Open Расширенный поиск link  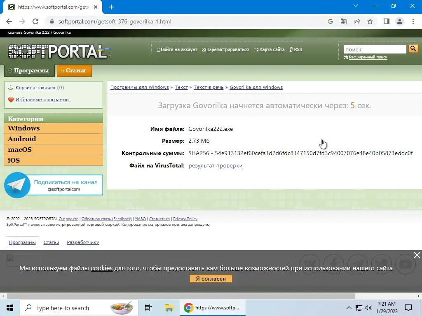[368, 57]
